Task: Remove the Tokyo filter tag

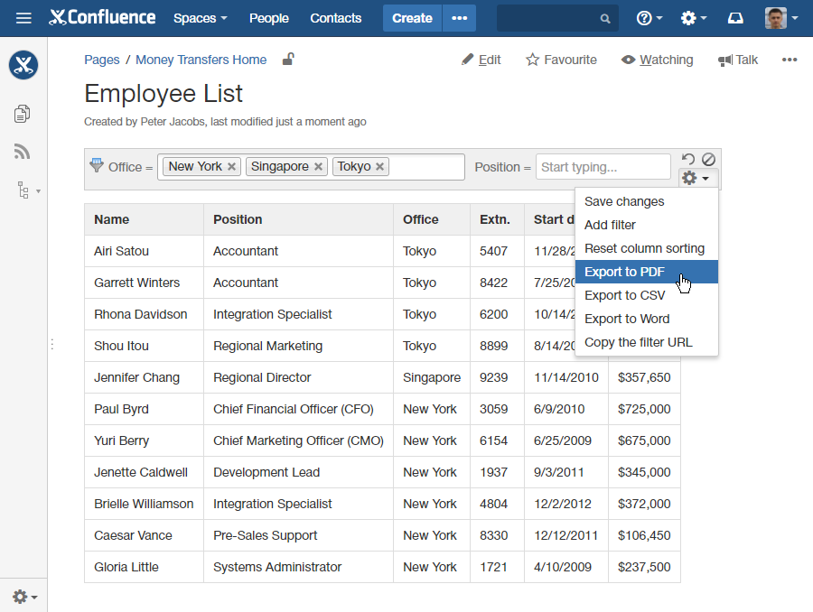Action: pyautogui.click(x=380, y=167)
